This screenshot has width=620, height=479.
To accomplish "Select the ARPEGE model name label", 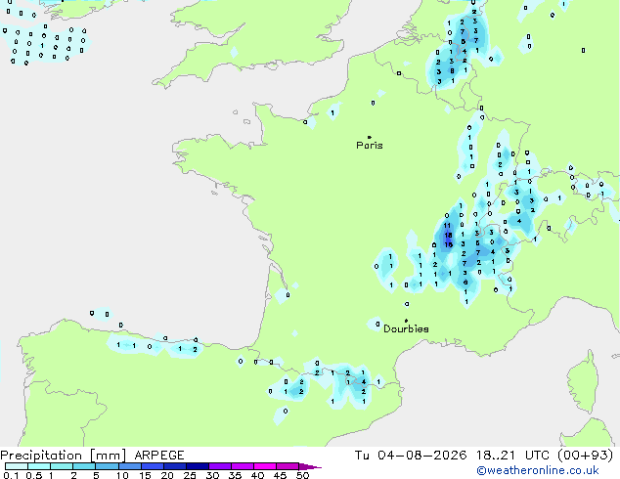I will [159, 456].
